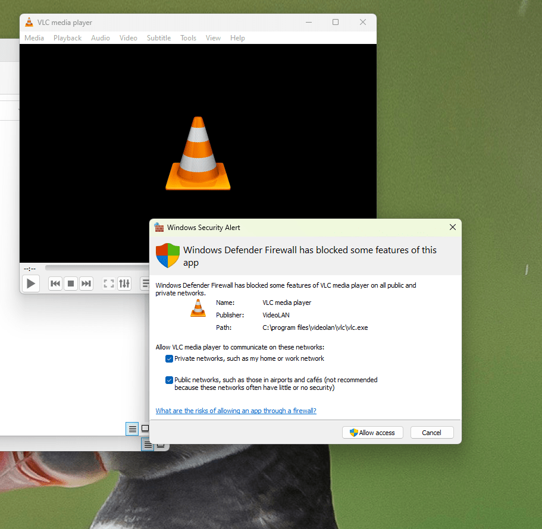Viewport: 542px width, 529px height.
Task: Skip to previous media in VLC
Action: click(55, 284)
